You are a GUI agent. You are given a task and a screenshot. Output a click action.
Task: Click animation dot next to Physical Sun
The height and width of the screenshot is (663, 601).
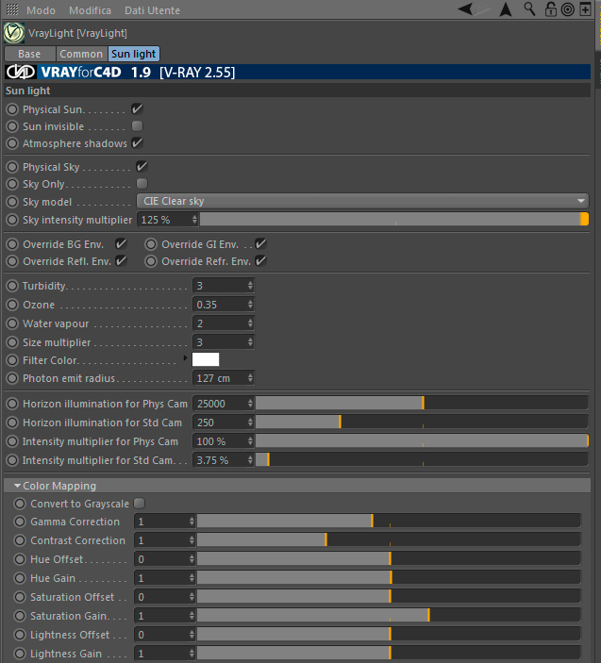point(12,109)
